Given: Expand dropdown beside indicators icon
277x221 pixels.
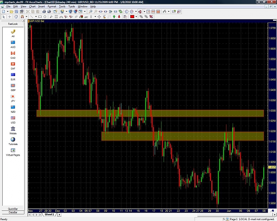Looking at the screenshot, I should coord(169,11).
